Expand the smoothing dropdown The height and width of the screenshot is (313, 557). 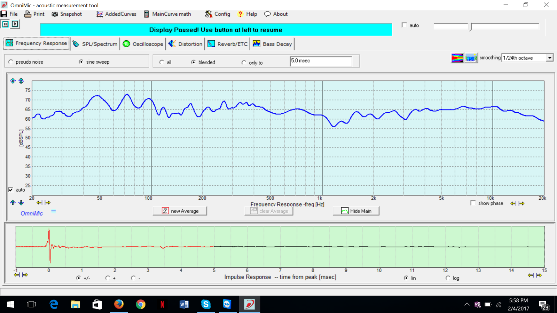click(549, 58)
